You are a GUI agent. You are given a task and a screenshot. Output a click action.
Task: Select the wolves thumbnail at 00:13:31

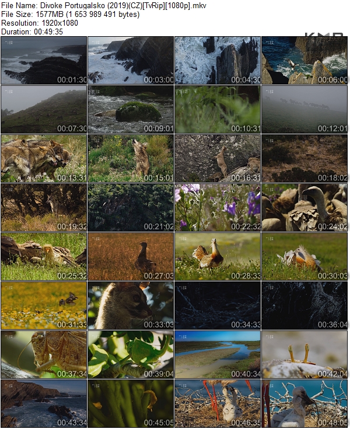pyautogui.click(x=44, y=159)
